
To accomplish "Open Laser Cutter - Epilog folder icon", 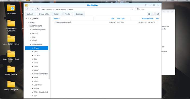I will pos(11,38).
